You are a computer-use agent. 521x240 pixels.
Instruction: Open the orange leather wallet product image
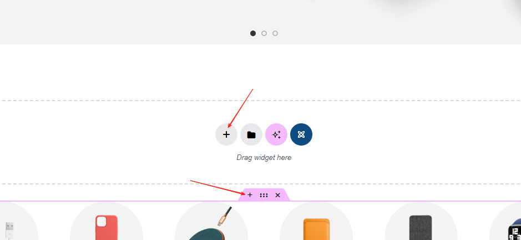pyautogui.click(x=316, y=229)
